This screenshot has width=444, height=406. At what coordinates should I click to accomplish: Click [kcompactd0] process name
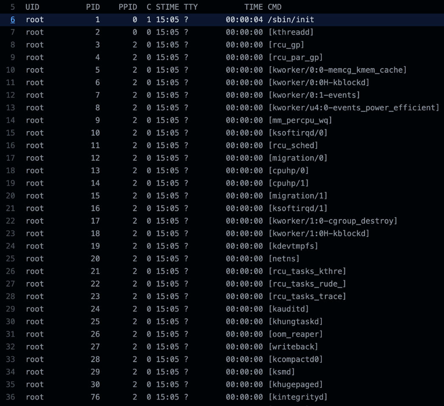(295, 359)
